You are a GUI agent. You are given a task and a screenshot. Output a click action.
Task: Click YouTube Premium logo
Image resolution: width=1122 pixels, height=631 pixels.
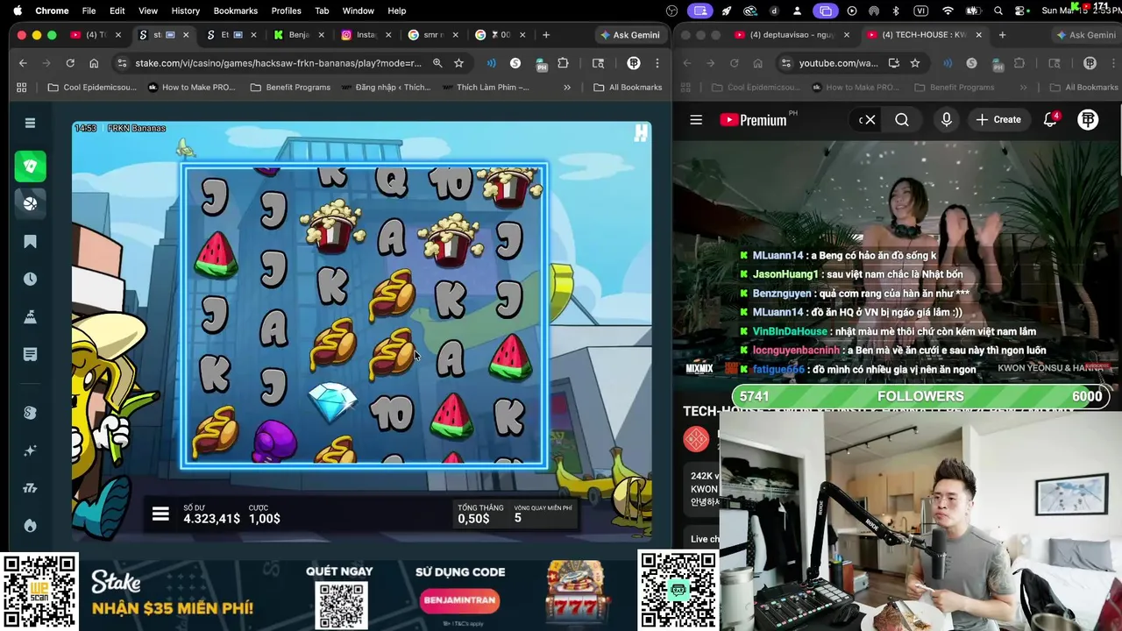pyautogui.click(x=753, y=120)
